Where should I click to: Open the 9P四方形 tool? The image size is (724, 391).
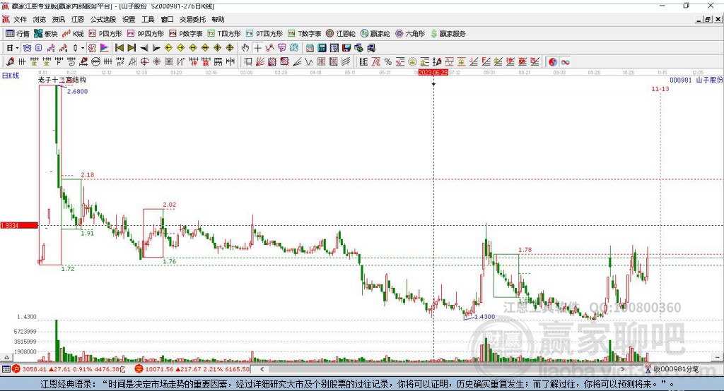[146, 34]
